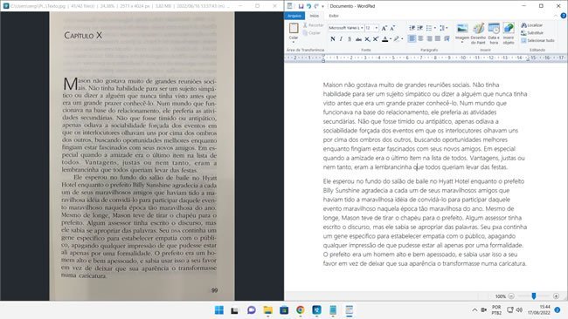Click the insert Imagem icon
Screen dimensions: 568x319
point(462,29)
